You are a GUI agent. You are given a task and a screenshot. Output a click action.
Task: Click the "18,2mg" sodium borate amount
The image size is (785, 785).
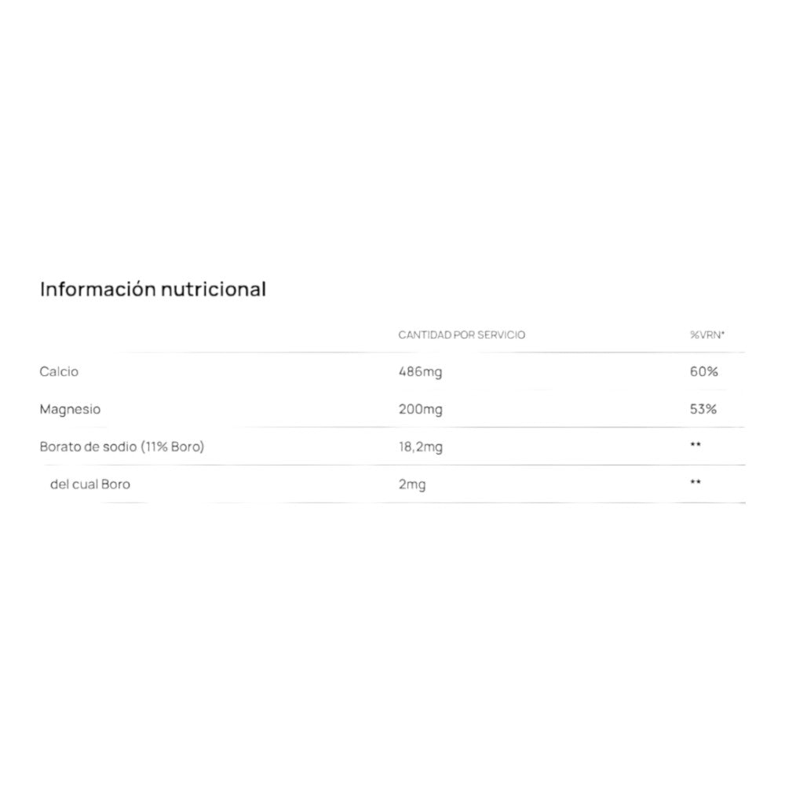tap(421, 447)
